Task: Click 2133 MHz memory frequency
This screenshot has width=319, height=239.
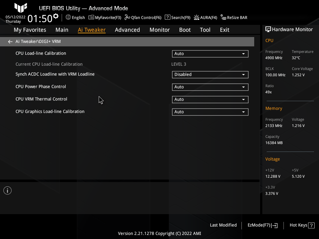Action: [x=274, y=126]
